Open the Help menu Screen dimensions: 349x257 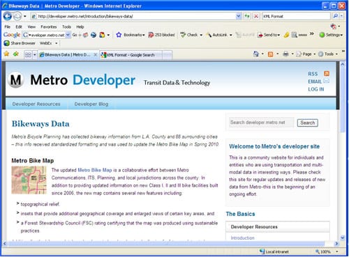[80, 26]
